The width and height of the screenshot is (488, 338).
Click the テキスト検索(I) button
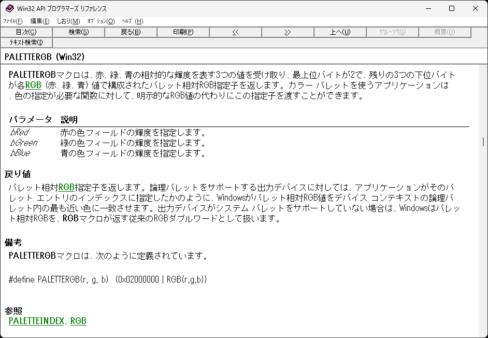click(26, 43)
